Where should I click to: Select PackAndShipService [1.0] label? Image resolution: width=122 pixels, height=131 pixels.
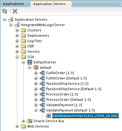[x=67, y=84]
